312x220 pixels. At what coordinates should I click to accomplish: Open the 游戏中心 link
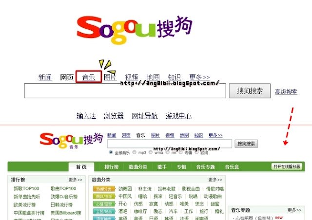(179, 116)
